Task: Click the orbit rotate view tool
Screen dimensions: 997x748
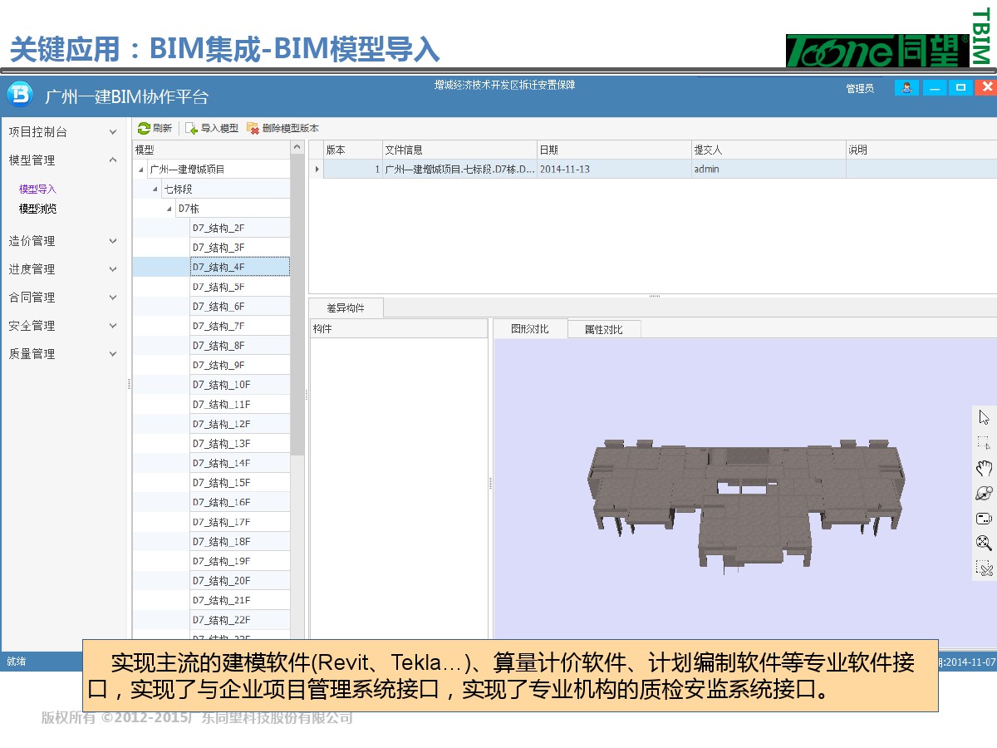Action: pos(984,493)
